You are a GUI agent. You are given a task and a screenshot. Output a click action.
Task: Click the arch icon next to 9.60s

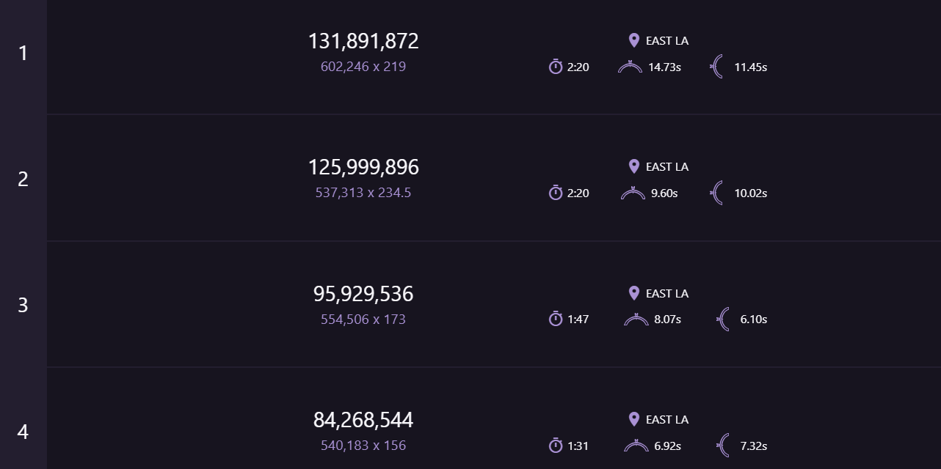coord(633,193)
